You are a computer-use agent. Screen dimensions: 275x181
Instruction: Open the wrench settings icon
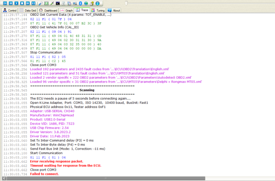coord(41,3)
